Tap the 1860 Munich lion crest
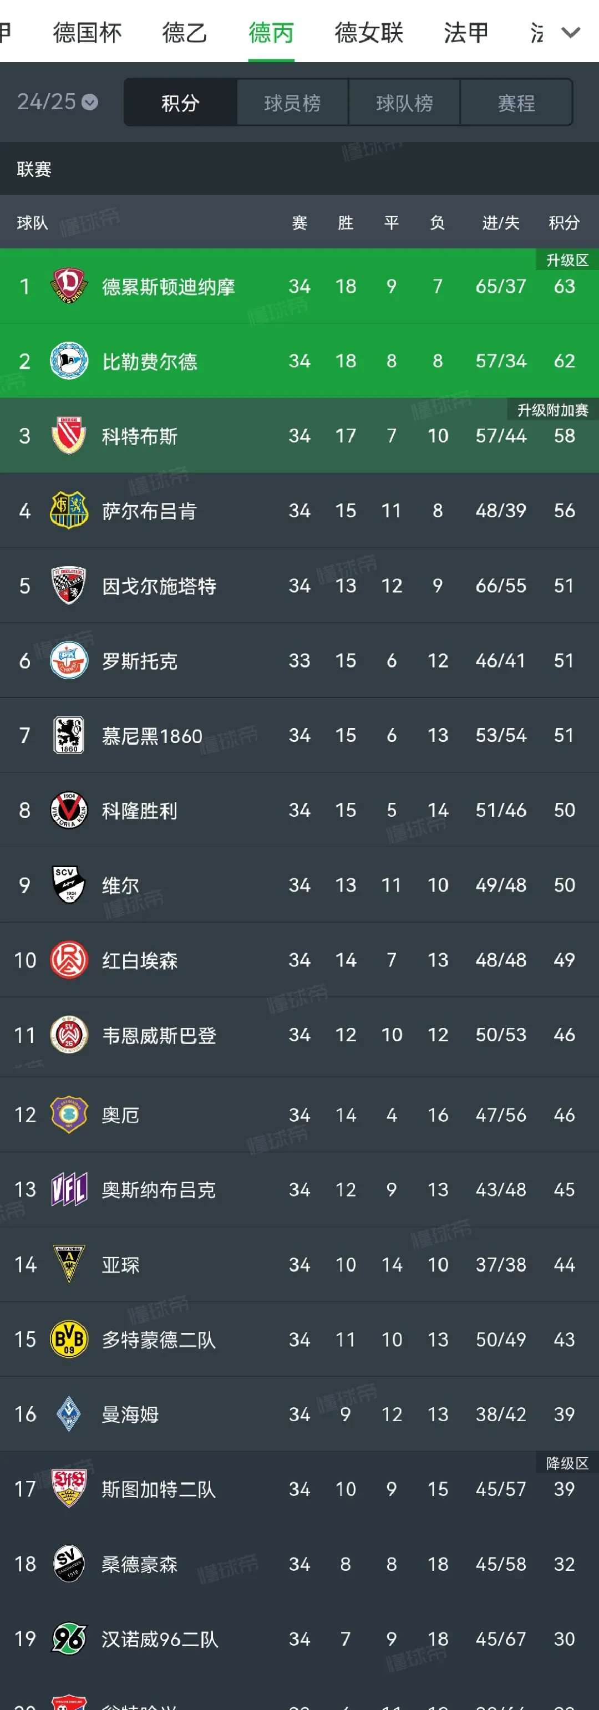The height and width of the screenshot is (1710, 599). (69, 736)
